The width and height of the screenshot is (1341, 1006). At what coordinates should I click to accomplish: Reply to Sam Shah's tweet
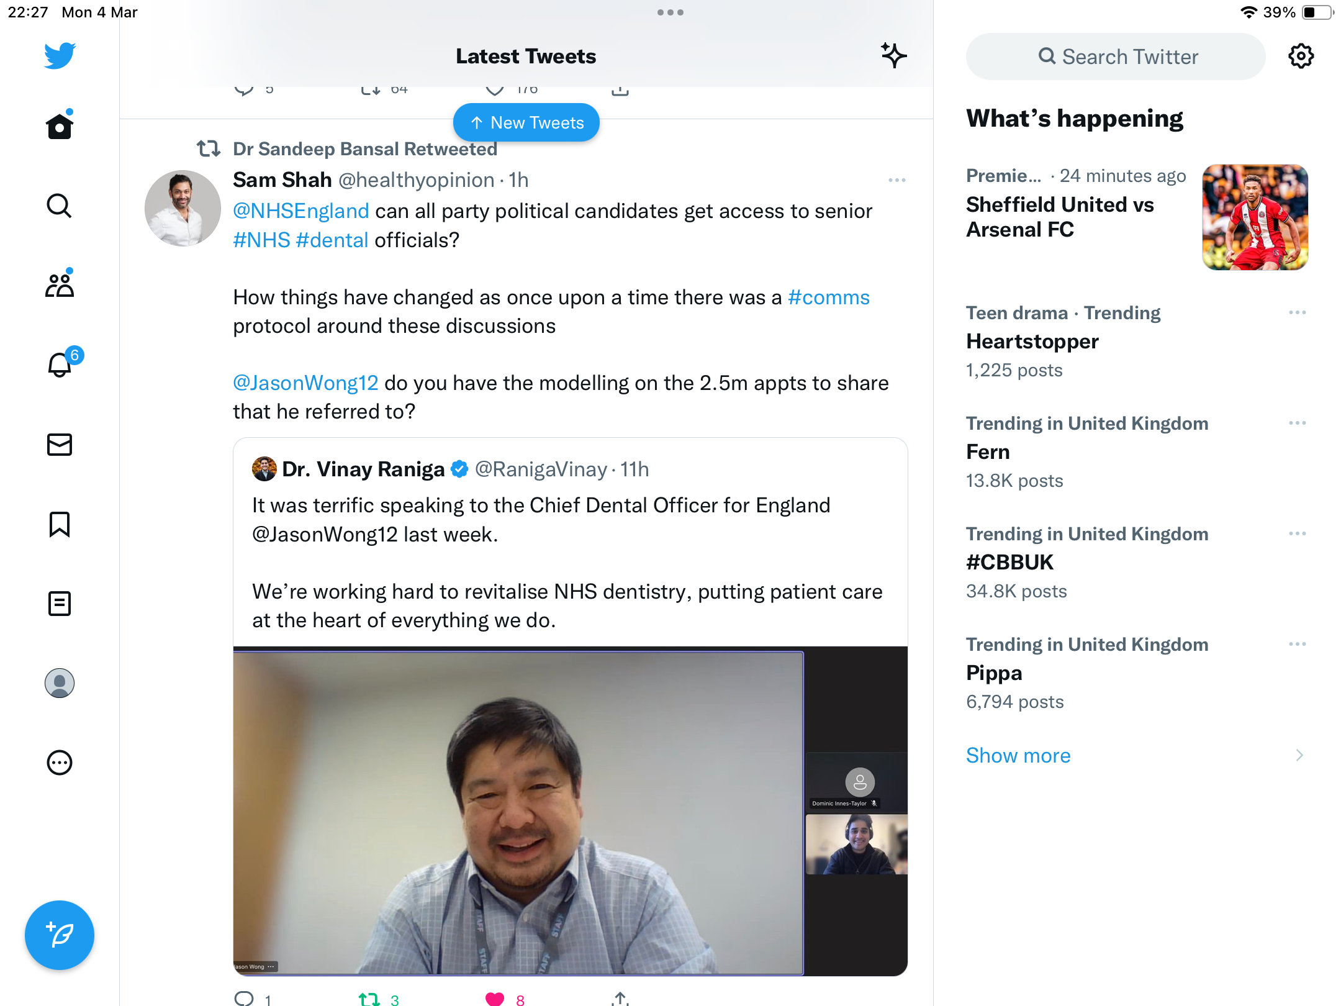point(244,998)
